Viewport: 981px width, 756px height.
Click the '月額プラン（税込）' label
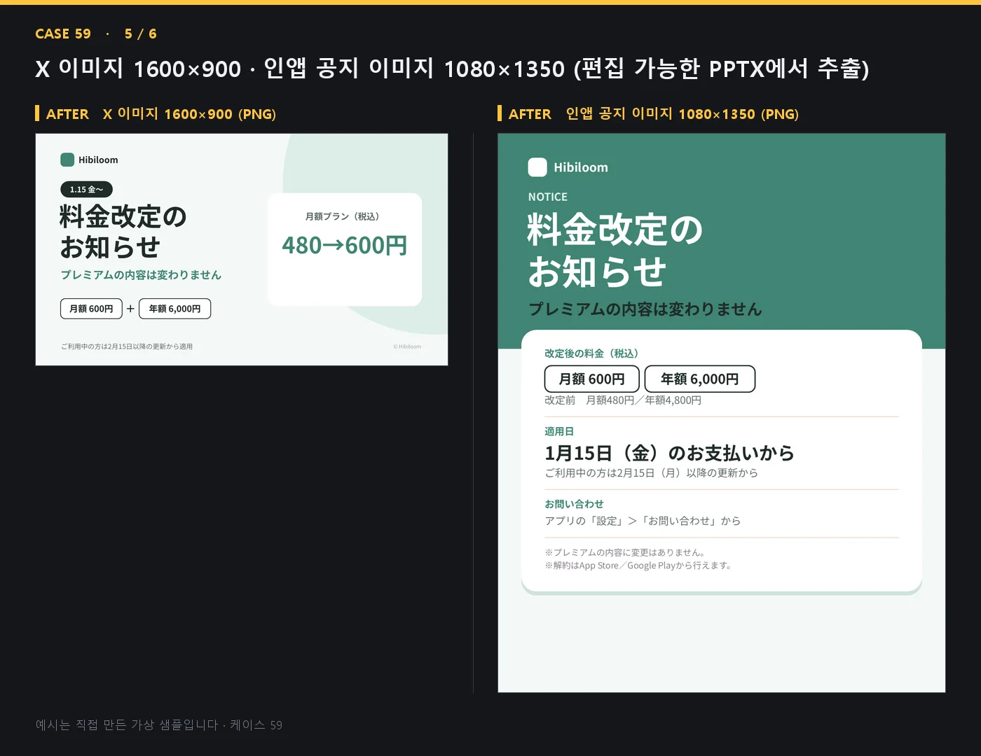[x=344, y=216]
